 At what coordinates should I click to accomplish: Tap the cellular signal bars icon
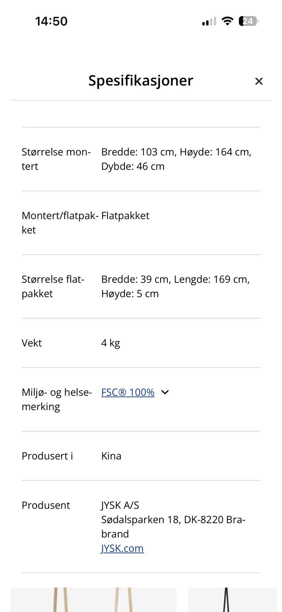(x=209, y=21)
